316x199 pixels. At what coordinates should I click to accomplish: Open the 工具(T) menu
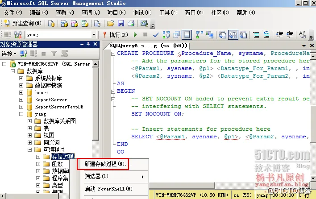[x=168, y=12]
